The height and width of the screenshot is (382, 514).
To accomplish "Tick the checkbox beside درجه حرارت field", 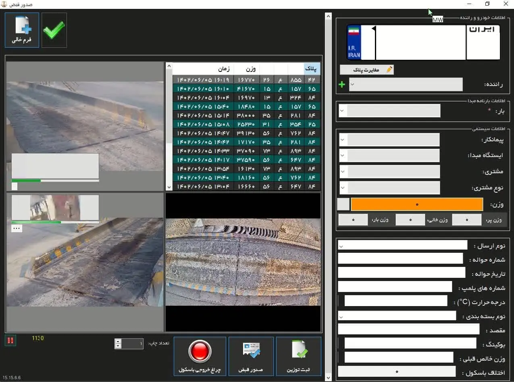I will coord(341,301).
